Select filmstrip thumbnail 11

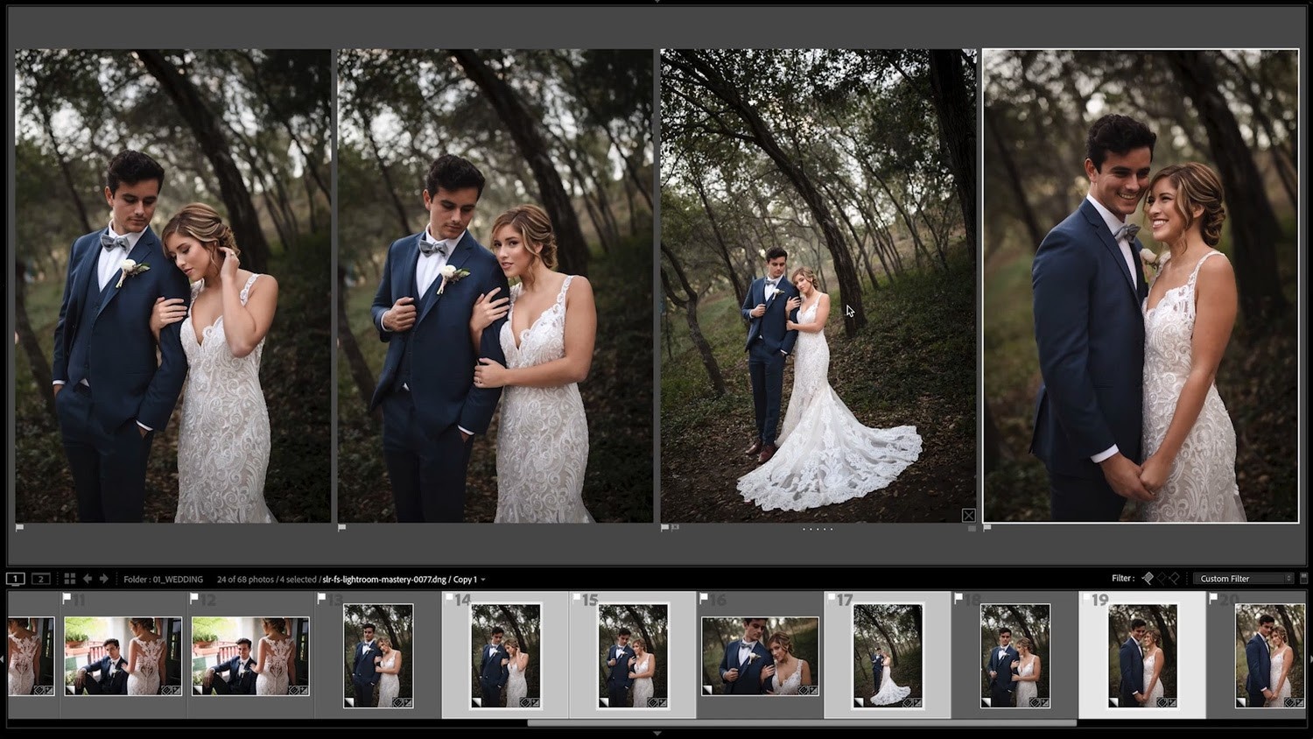(123, 657)
